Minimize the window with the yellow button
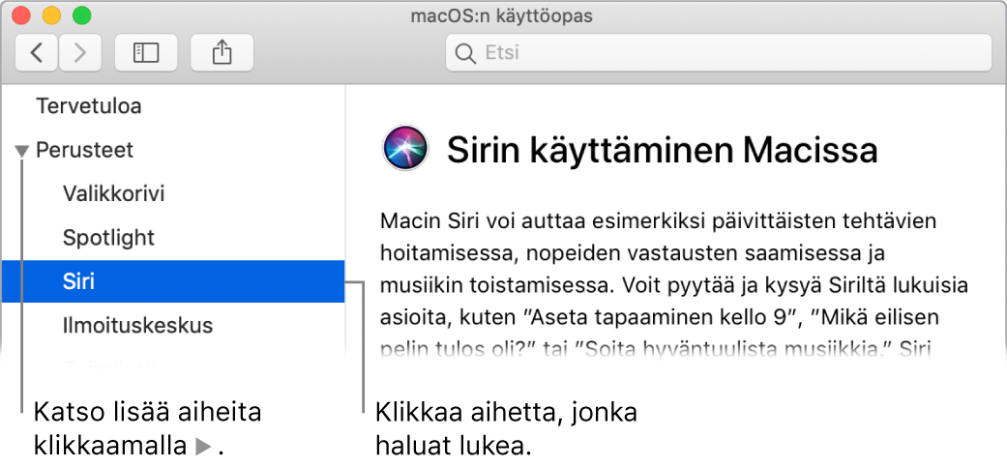 pos(51,15)
